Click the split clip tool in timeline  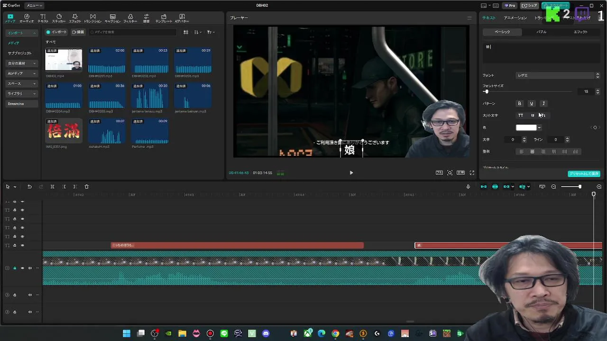52,187
